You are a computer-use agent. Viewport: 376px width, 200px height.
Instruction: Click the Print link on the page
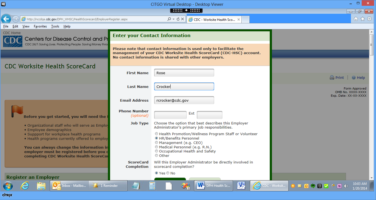point(337,78)
